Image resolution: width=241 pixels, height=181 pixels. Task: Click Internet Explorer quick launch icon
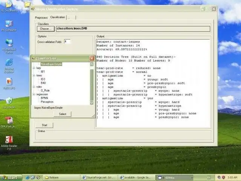tap(27, 178)
